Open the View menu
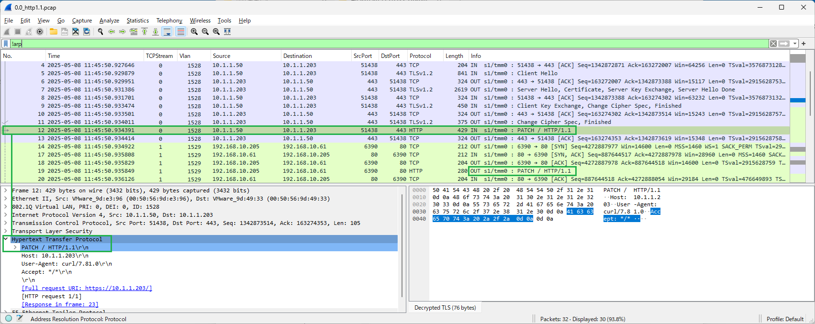815x324 pixels. coord(44,21)
